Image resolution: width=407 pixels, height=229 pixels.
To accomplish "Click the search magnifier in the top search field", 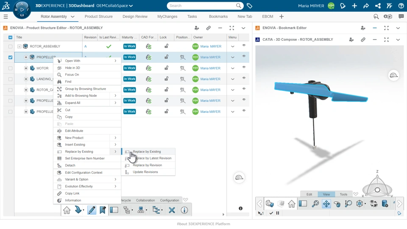I will click(239, 6).
